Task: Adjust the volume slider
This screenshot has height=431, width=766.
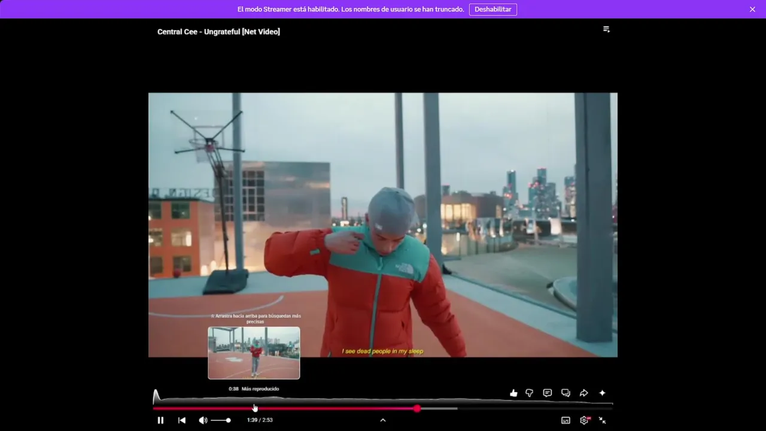Action: [221, 420]
